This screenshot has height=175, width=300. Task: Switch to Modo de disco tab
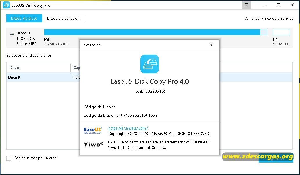[x=24, y=18]
